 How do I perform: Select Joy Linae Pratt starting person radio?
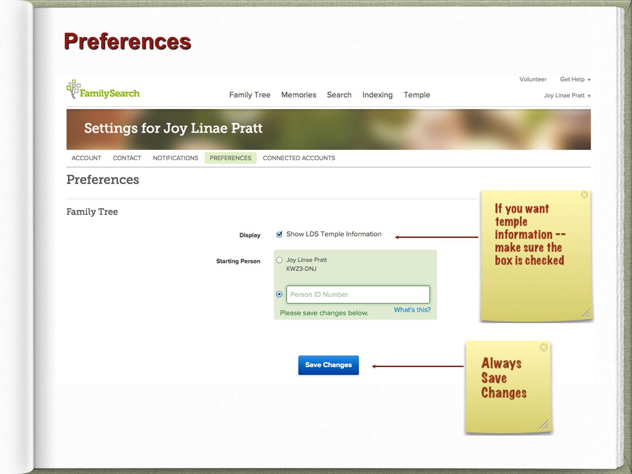(x=279, y=260)
